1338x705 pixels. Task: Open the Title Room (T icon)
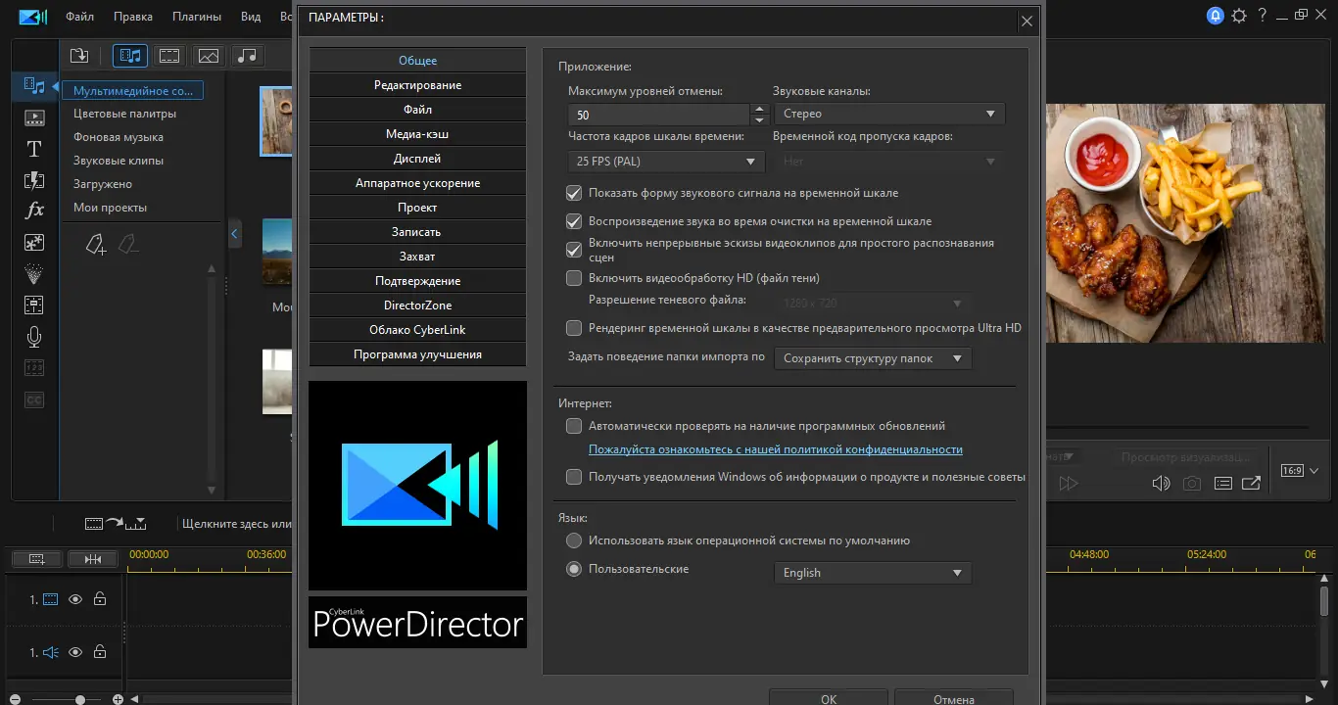[34, 149]
